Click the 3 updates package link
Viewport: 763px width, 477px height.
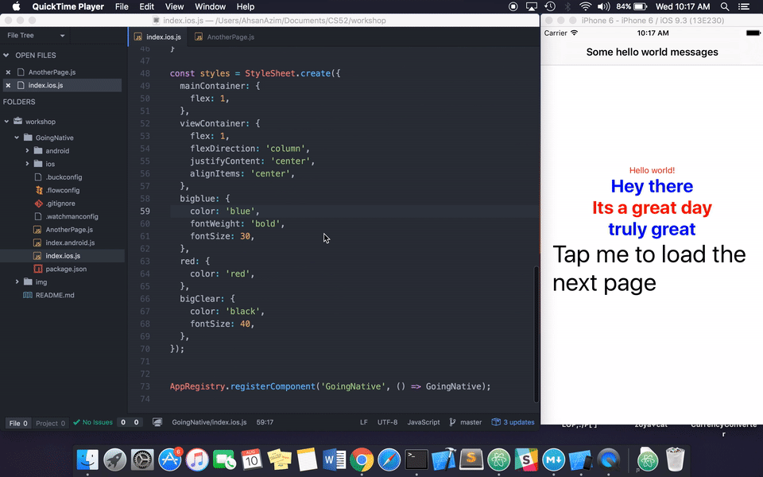513,422
